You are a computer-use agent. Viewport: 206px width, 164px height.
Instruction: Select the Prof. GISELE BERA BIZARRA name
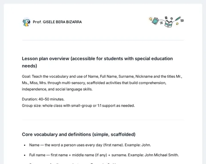[x=57, y=22]
